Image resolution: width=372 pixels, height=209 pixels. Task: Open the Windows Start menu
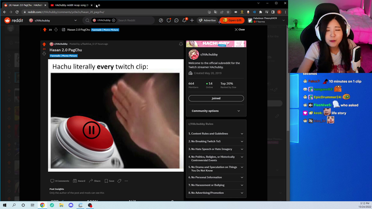[x=5, y=205]
